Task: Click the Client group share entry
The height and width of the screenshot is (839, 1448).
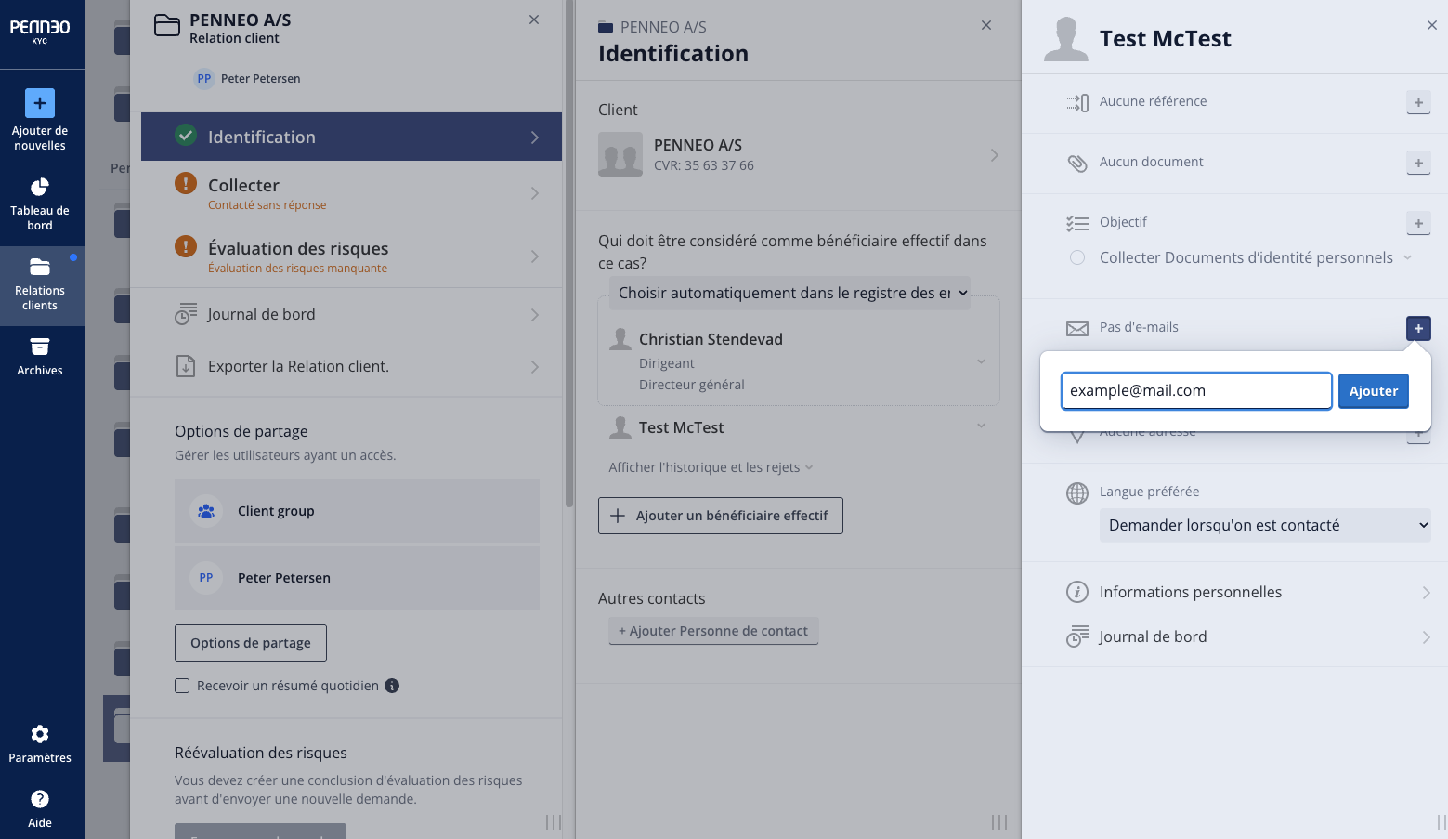Action: click(357, 511)
